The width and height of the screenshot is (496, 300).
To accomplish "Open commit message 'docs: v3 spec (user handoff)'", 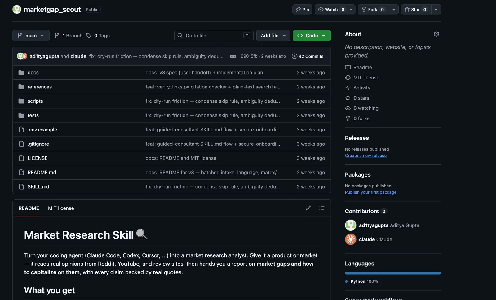I will (204, 73).
